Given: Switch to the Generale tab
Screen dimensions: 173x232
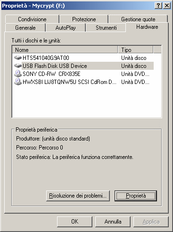Looking at the screenshot, I should [25, 28].
